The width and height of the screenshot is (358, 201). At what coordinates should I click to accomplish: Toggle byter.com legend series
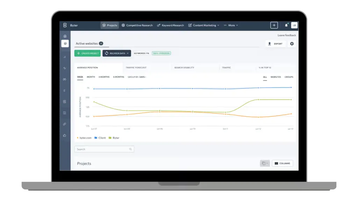click(x=84, y=138)
